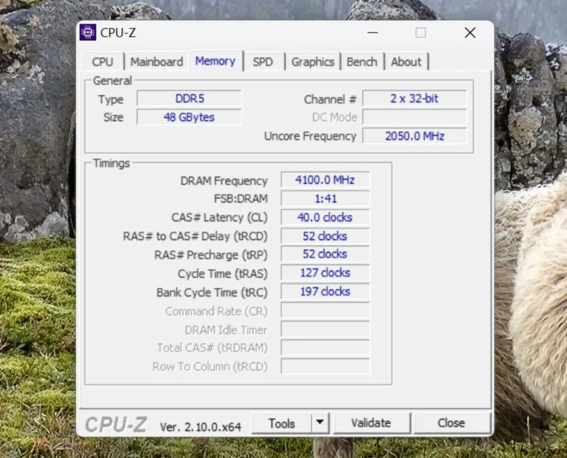Click the 40.0 clocks CAS latency value
The height and width of the screenshot is (458, 567).
325,218
